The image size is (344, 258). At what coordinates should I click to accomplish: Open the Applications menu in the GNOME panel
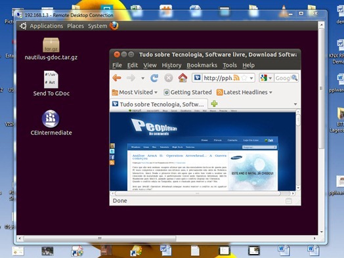[x=47, y=26]
